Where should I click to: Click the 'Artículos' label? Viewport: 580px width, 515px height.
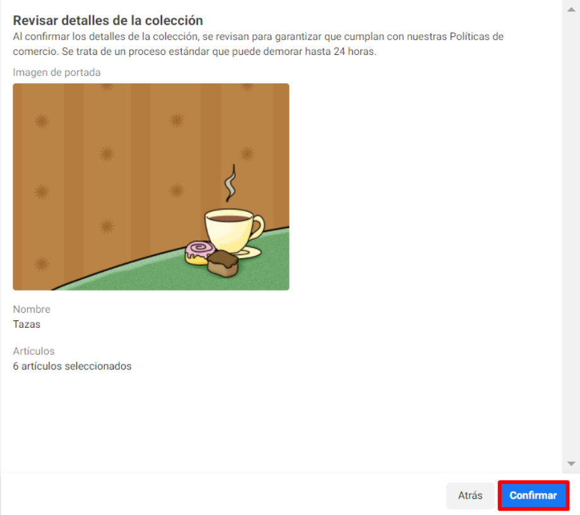33,351
